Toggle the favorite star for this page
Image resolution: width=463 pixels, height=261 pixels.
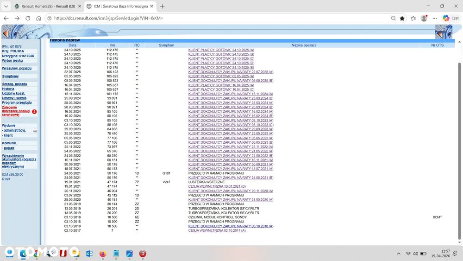402,19
